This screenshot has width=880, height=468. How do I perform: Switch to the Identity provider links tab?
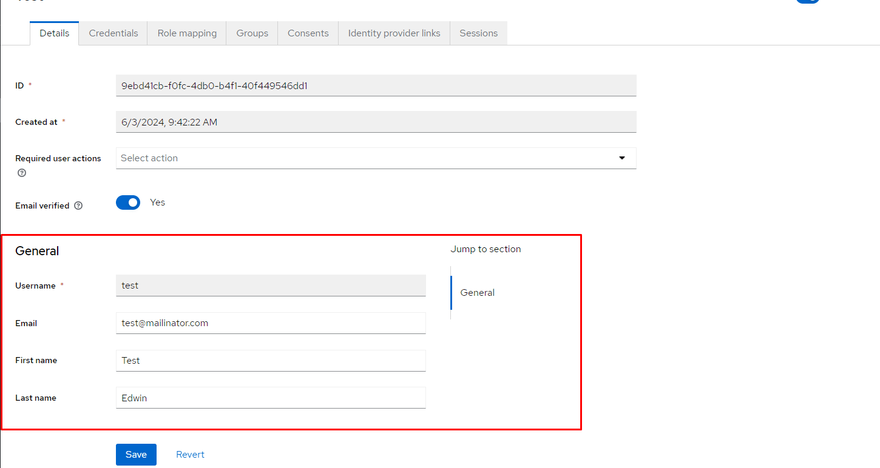click(394, 33)
